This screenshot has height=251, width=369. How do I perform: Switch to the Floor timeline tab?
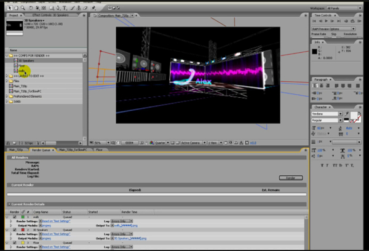(99, 150)
